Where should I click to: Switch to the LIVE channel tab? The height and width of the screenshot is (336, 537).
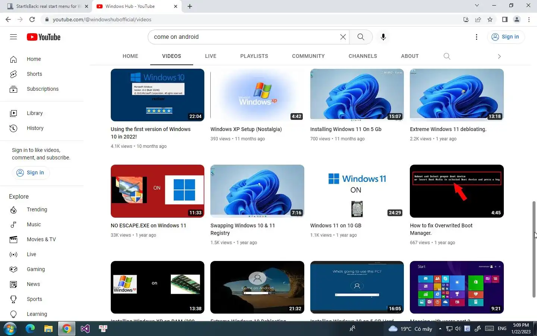click(x=211, y=56)
